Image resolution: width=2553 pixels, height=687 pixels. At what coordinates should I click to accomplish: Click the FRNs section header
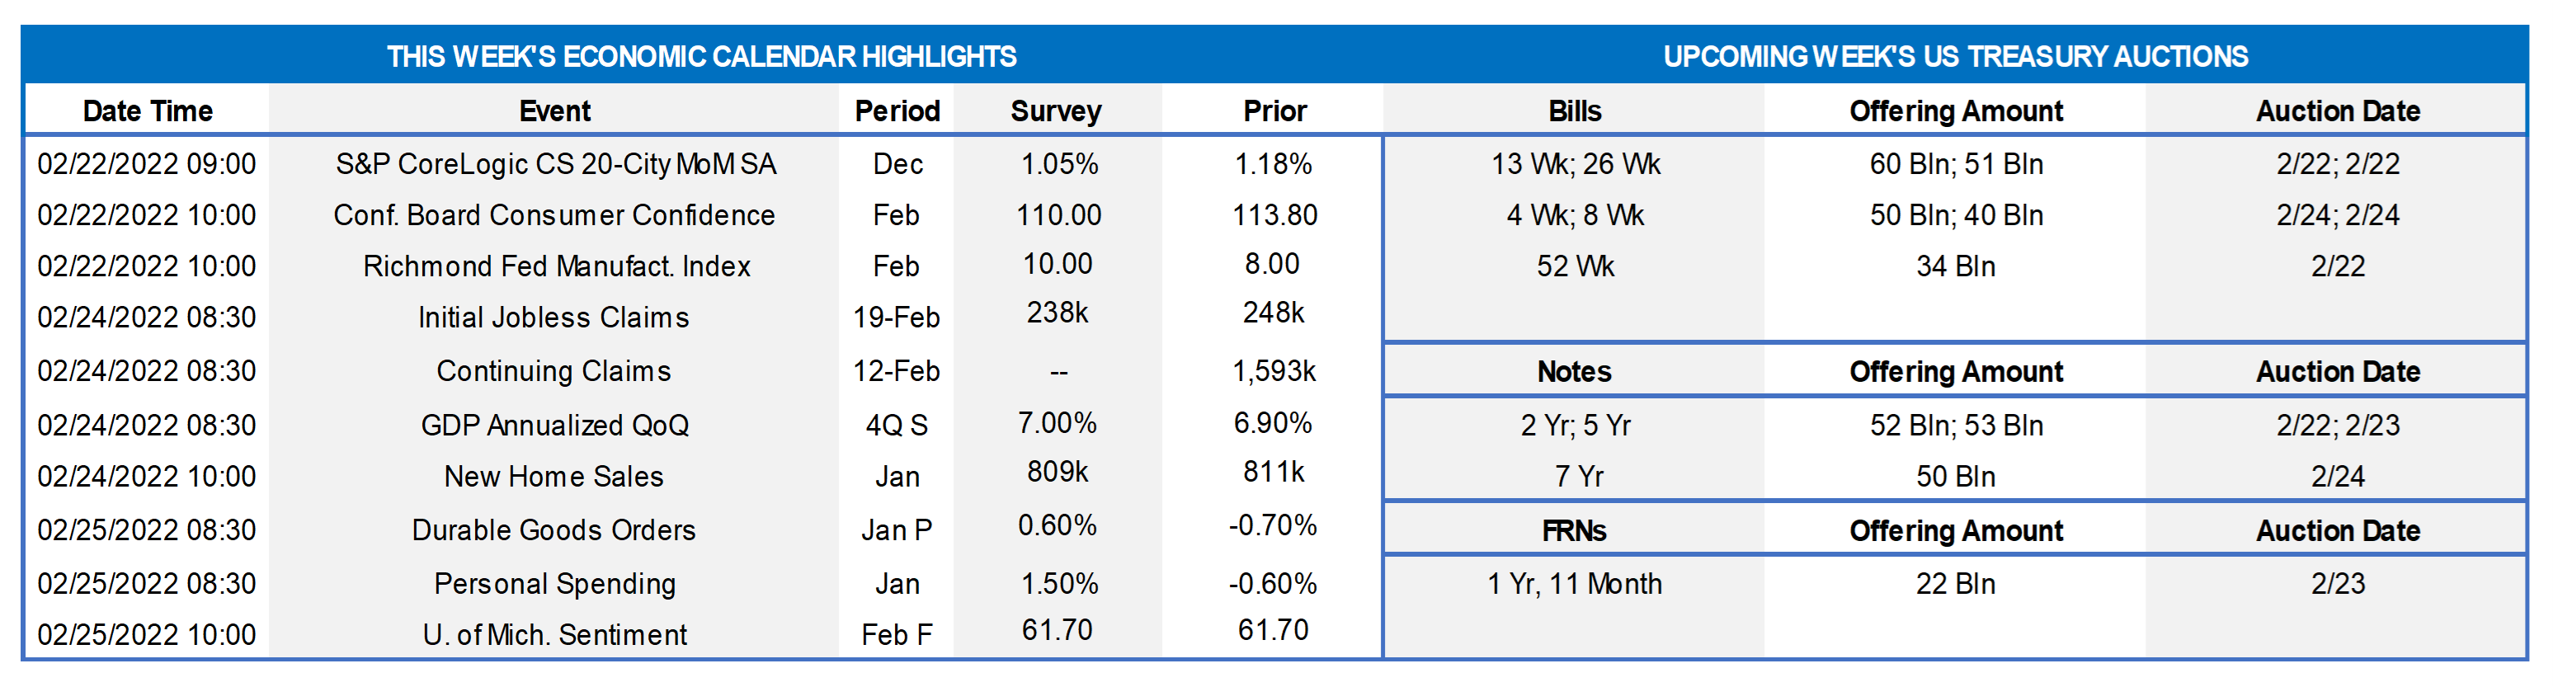[x=1574, y=531]
